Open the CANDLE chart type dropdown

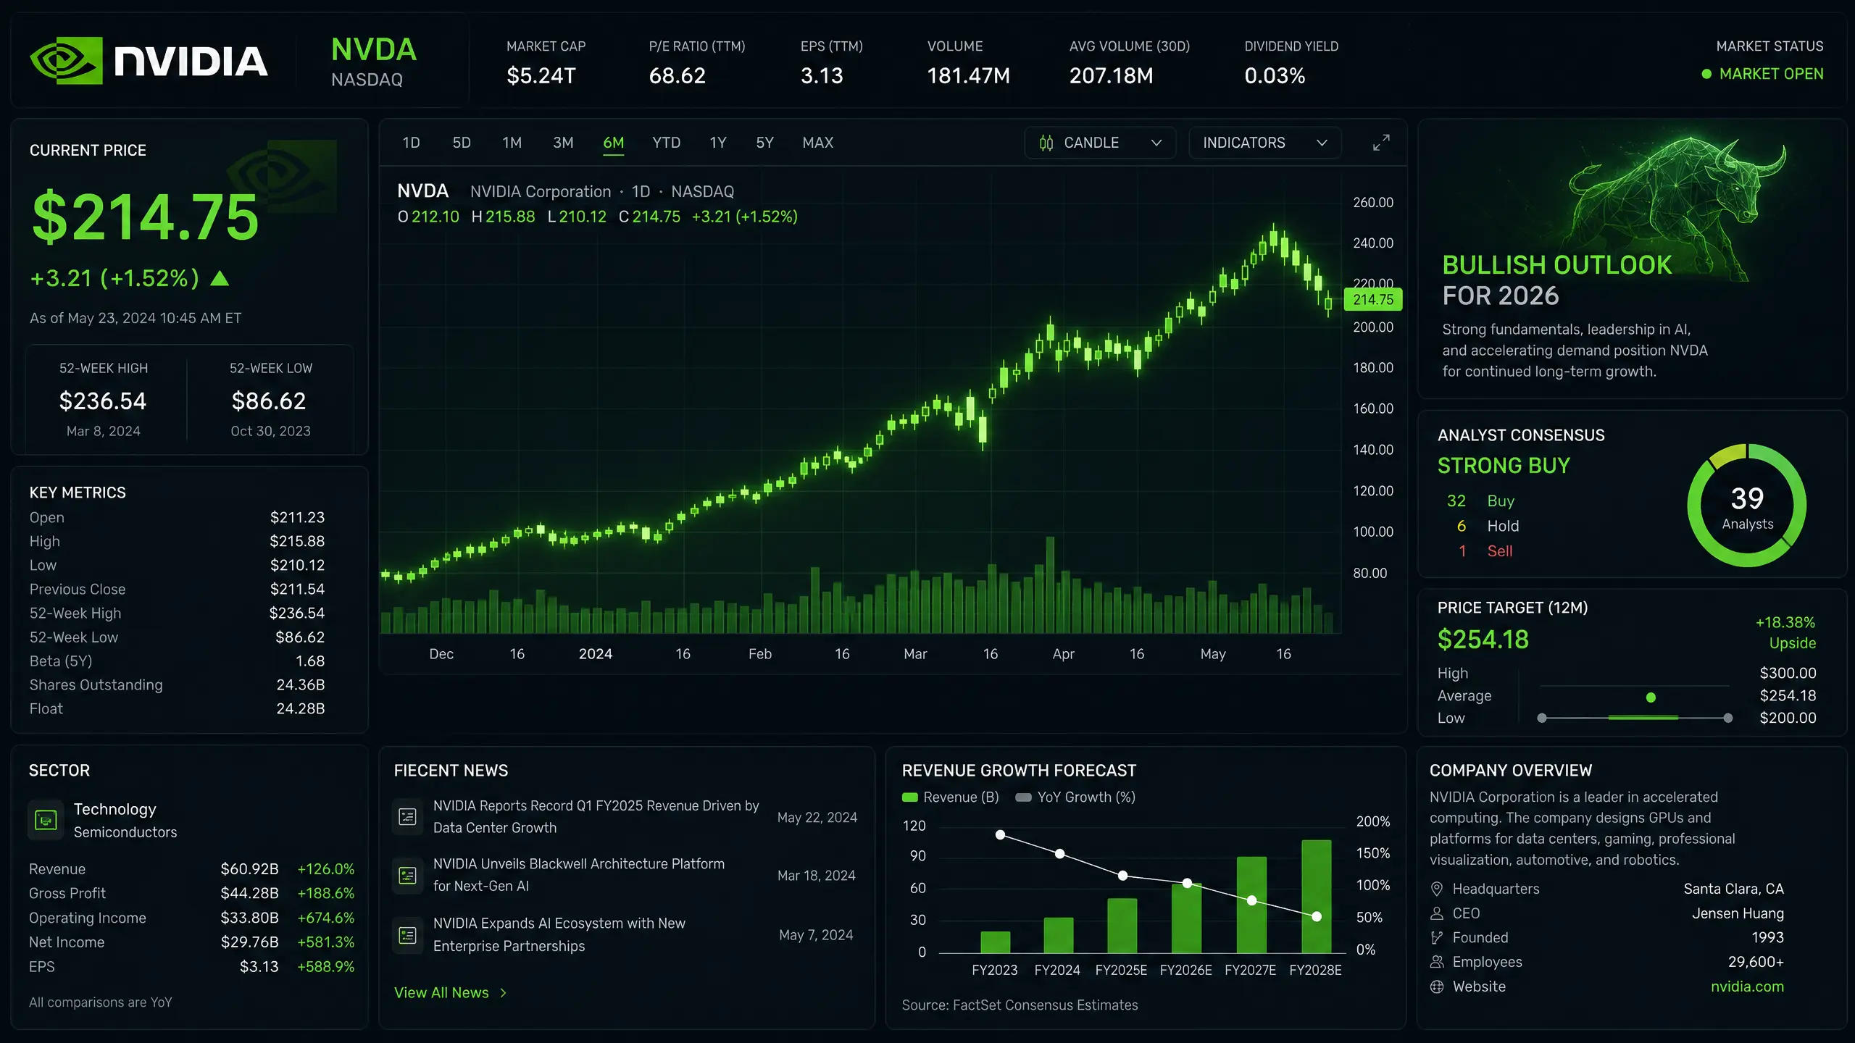1100,143
